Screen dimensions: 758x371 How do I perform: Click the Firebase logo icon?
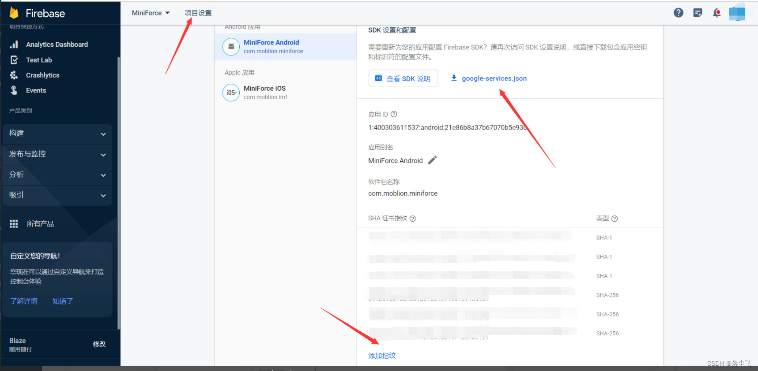(14, 13)
